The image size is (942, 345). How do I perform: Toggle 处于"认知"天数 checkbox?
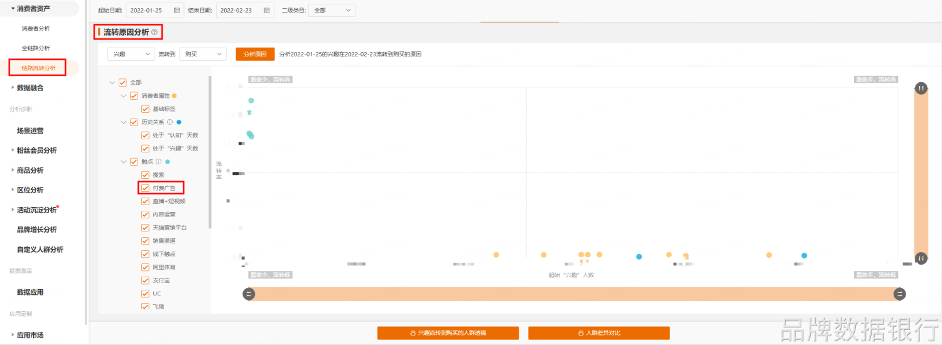145,135
